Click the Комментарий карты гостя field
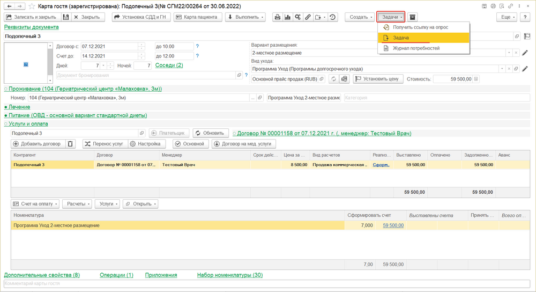 [263, 283]
